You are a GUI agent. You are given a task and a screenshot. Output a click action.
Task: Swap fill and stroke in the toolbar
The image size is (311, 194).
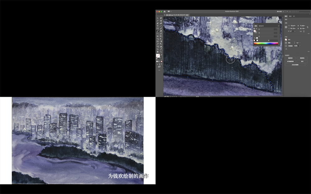tap(161, 55)
